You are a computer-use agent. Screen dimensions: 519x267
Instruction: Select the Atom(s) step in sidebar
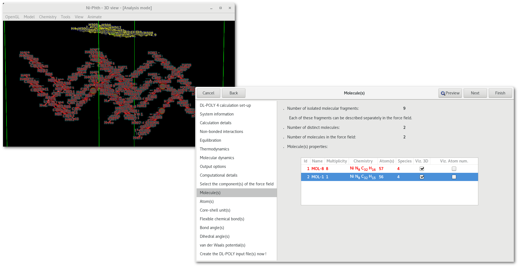point(207,201)
